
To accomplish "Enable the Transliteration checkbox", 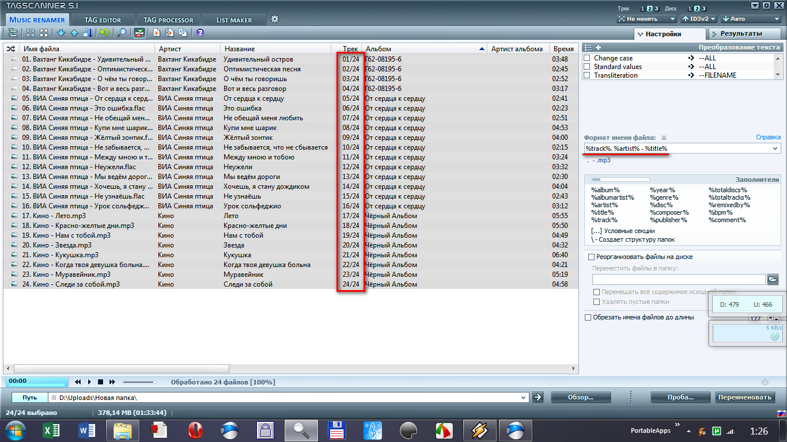I will point(587,75).
